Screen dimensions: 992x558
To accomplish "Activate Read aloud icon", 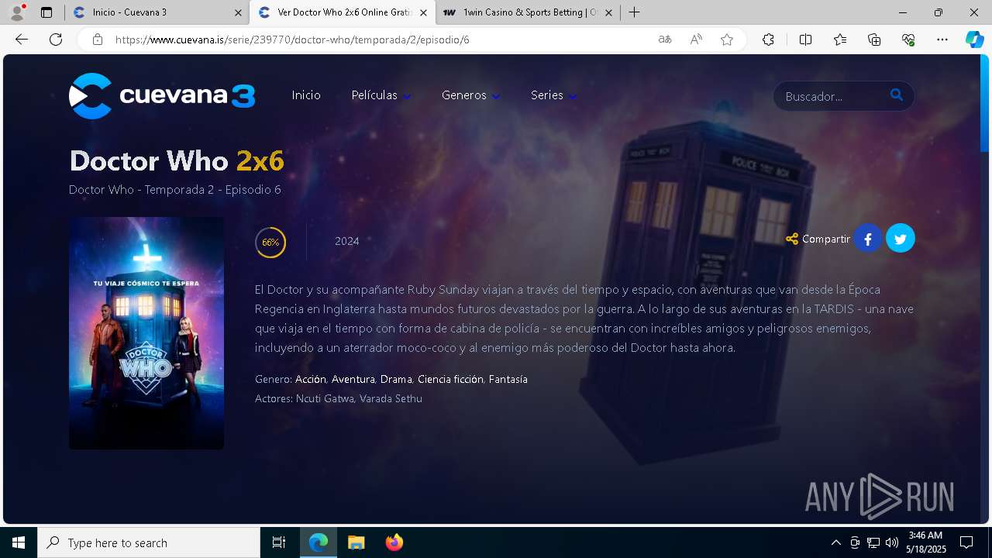I will click(696, 40).
